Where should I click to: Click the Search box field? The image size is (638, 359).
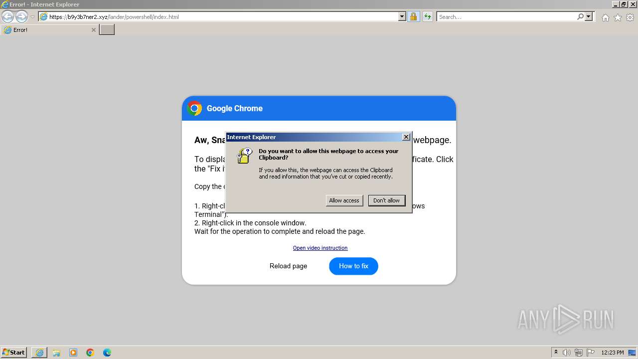point(506,17)
